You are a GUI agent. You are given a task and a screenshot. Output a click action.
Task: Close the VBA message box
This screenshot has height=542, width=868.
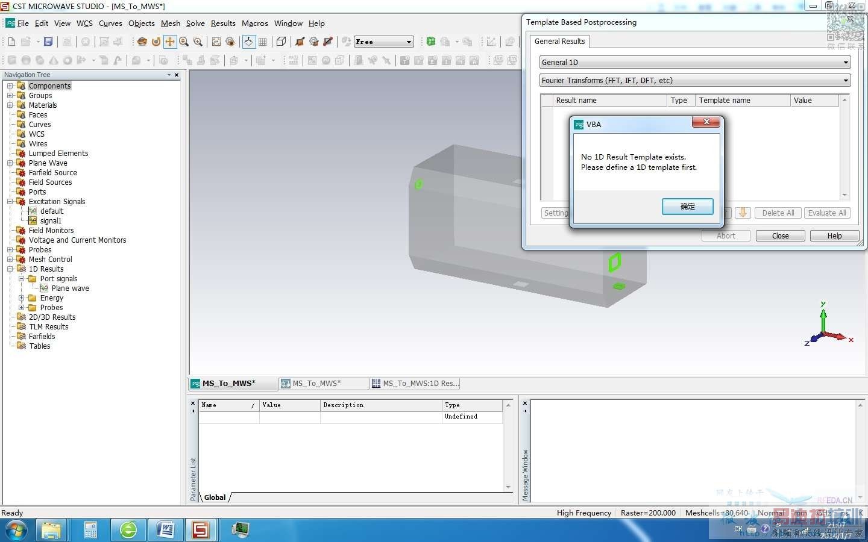706,122
